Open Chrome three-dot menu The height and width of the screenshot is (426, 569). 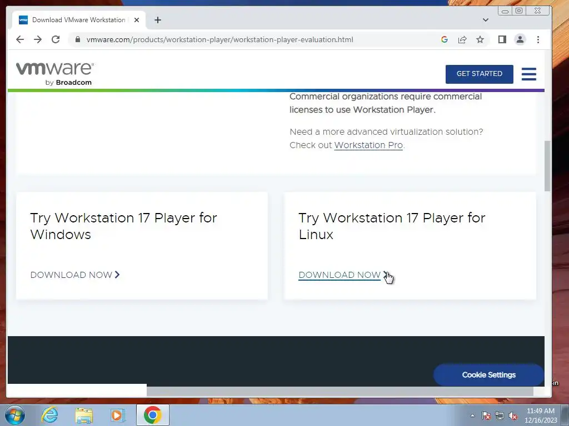[x=538, y=39]
